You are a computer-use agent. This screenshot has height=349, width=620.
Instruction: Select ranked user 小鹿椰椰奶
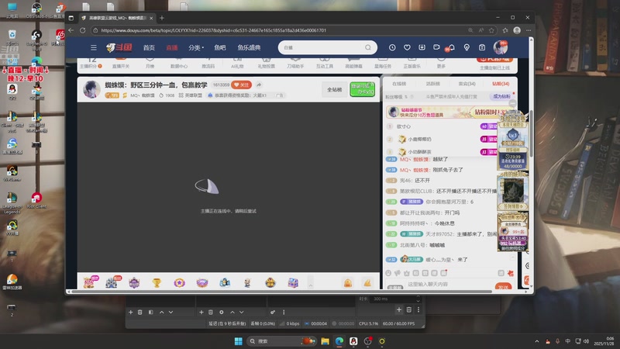419,140
